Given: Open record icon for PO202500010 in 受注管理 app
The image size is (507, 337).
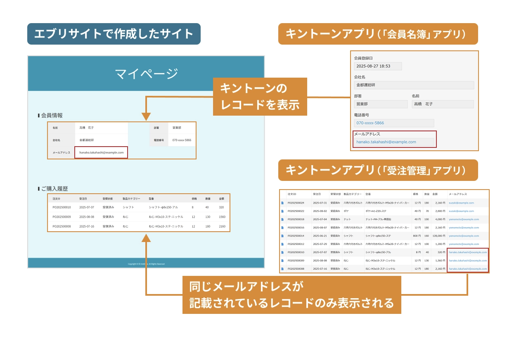Looking at the screenshot, I should 283,252.
